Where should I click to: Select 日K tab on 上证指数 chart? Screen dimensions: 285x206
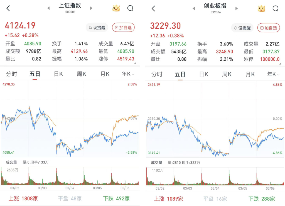click(58, 74)
